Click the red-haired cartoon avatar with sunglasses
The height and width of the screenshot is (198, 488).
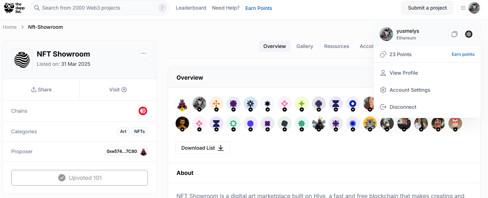click(455, 123)
